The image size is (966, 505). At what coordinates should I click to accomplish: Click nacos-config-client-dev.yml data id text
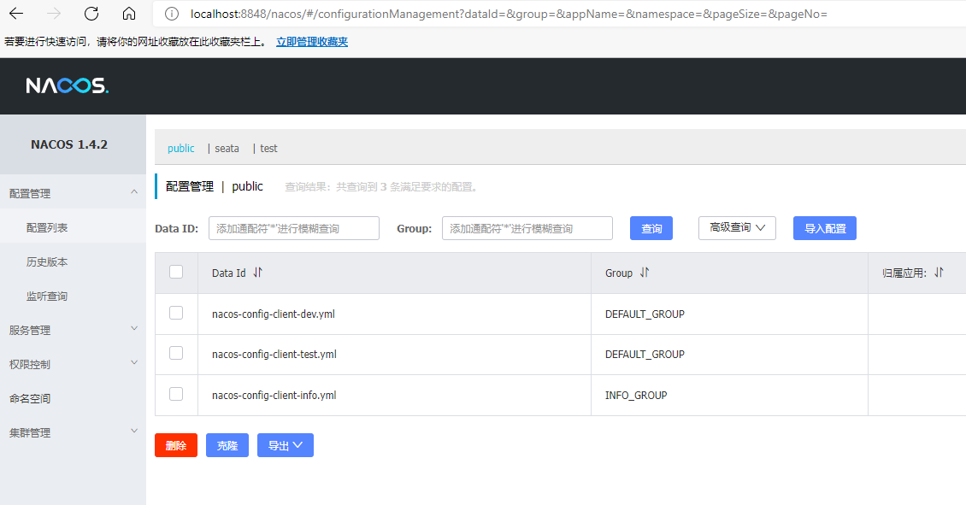274,314
